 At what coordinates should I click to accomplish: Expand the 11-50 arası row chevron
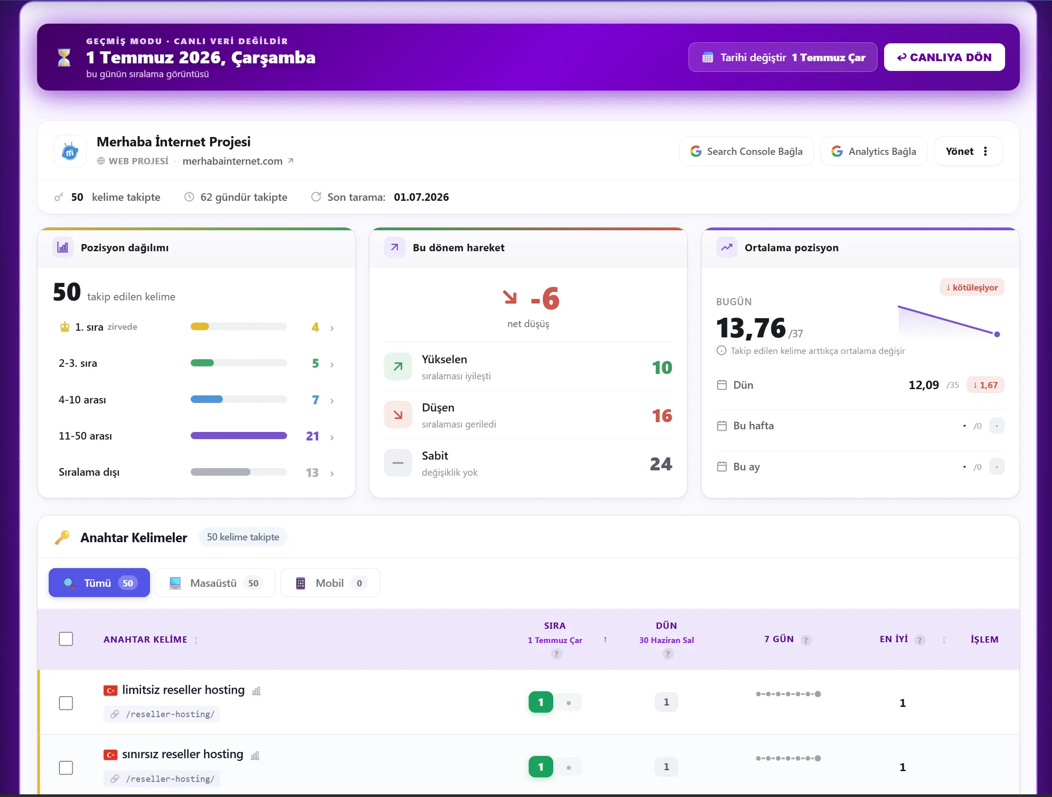coord(332,437)
